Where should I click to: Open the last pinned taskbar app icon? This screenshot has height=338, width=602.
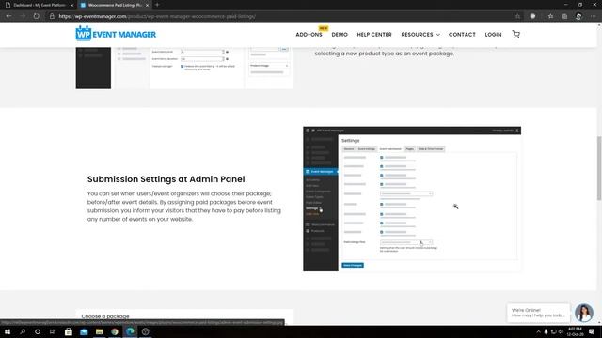(x=145, y=331)
